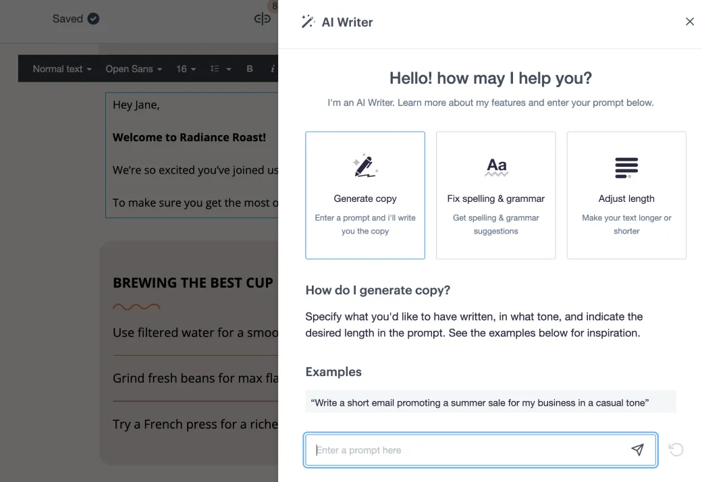Select the Generate copy card description text

(364, 224)
